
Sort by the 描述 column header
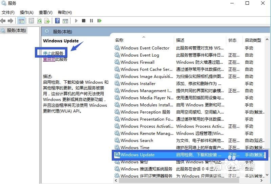click(x=180, y=40)
